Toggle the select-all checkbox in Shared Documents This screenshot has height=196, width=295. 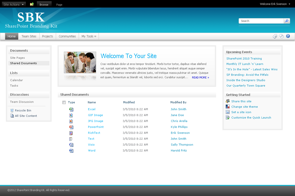point(64,102)
